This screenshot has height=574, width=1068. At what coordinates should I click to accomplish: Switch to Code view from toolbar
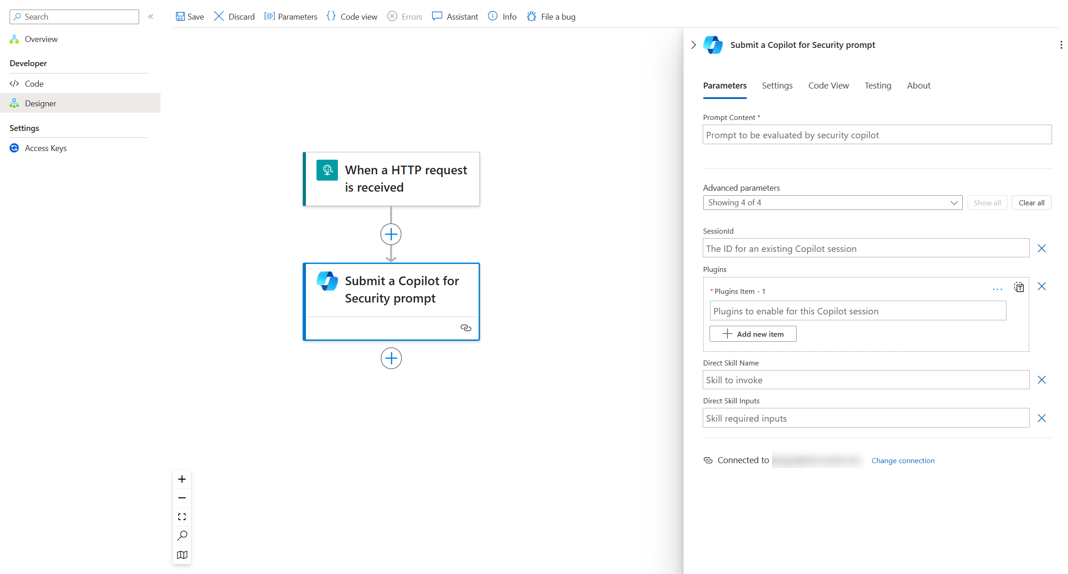pos(352,16)
